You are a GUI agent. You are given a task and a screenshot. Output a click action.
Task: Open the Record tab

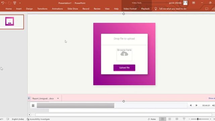tap(86, 9)
